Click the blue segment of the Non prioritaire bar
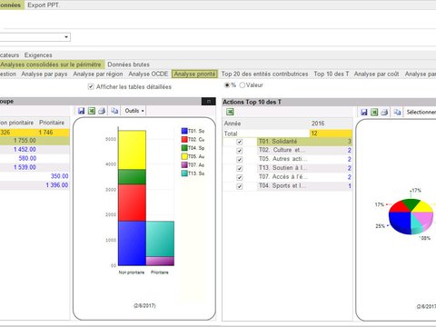Screen dimensions: 436x327 [132, 243]
